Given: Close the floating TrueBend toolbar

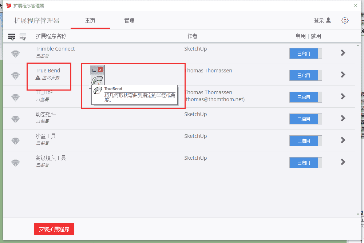Looking at the screenshot, I should coord(100,69).
